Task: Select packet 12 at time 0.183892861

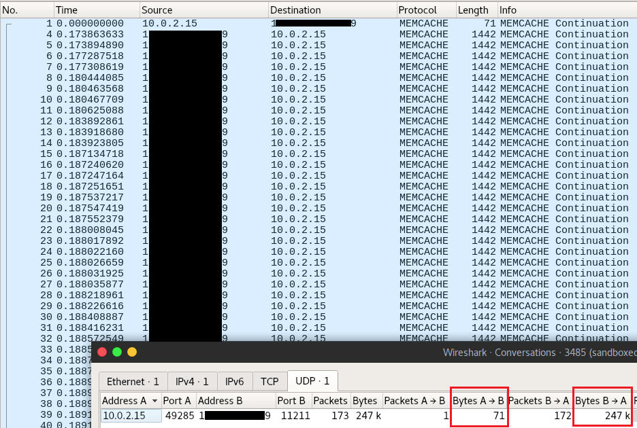Action: (318, 122)
